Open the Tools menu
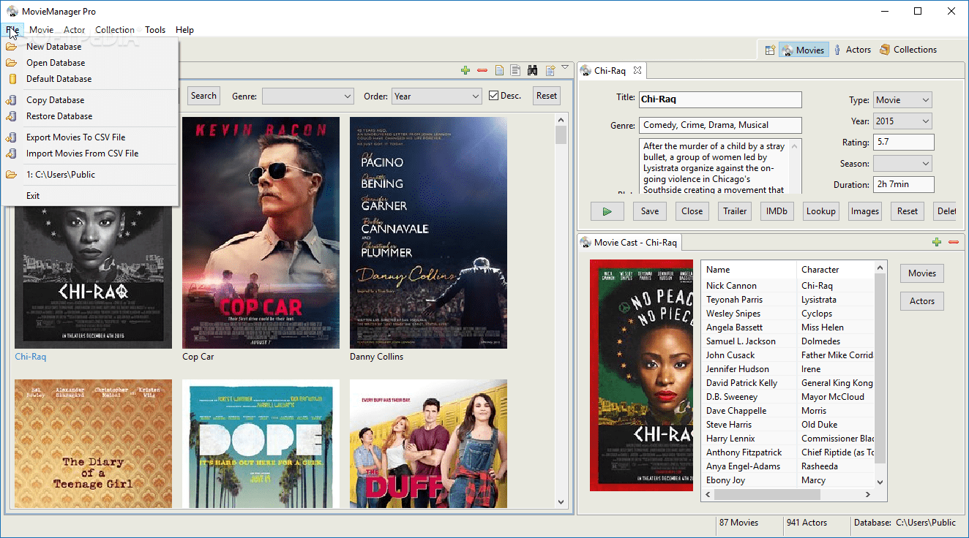The image size is (969, 538). click(x=155, y=30)
